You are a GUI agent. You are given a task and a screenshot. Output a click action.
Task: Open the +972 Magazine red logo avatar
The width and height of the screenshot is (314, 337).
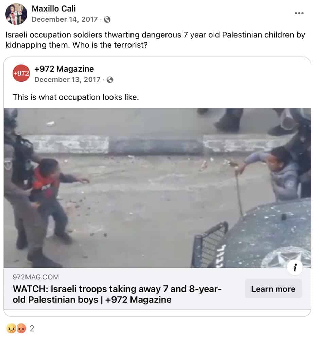[21, 73]
